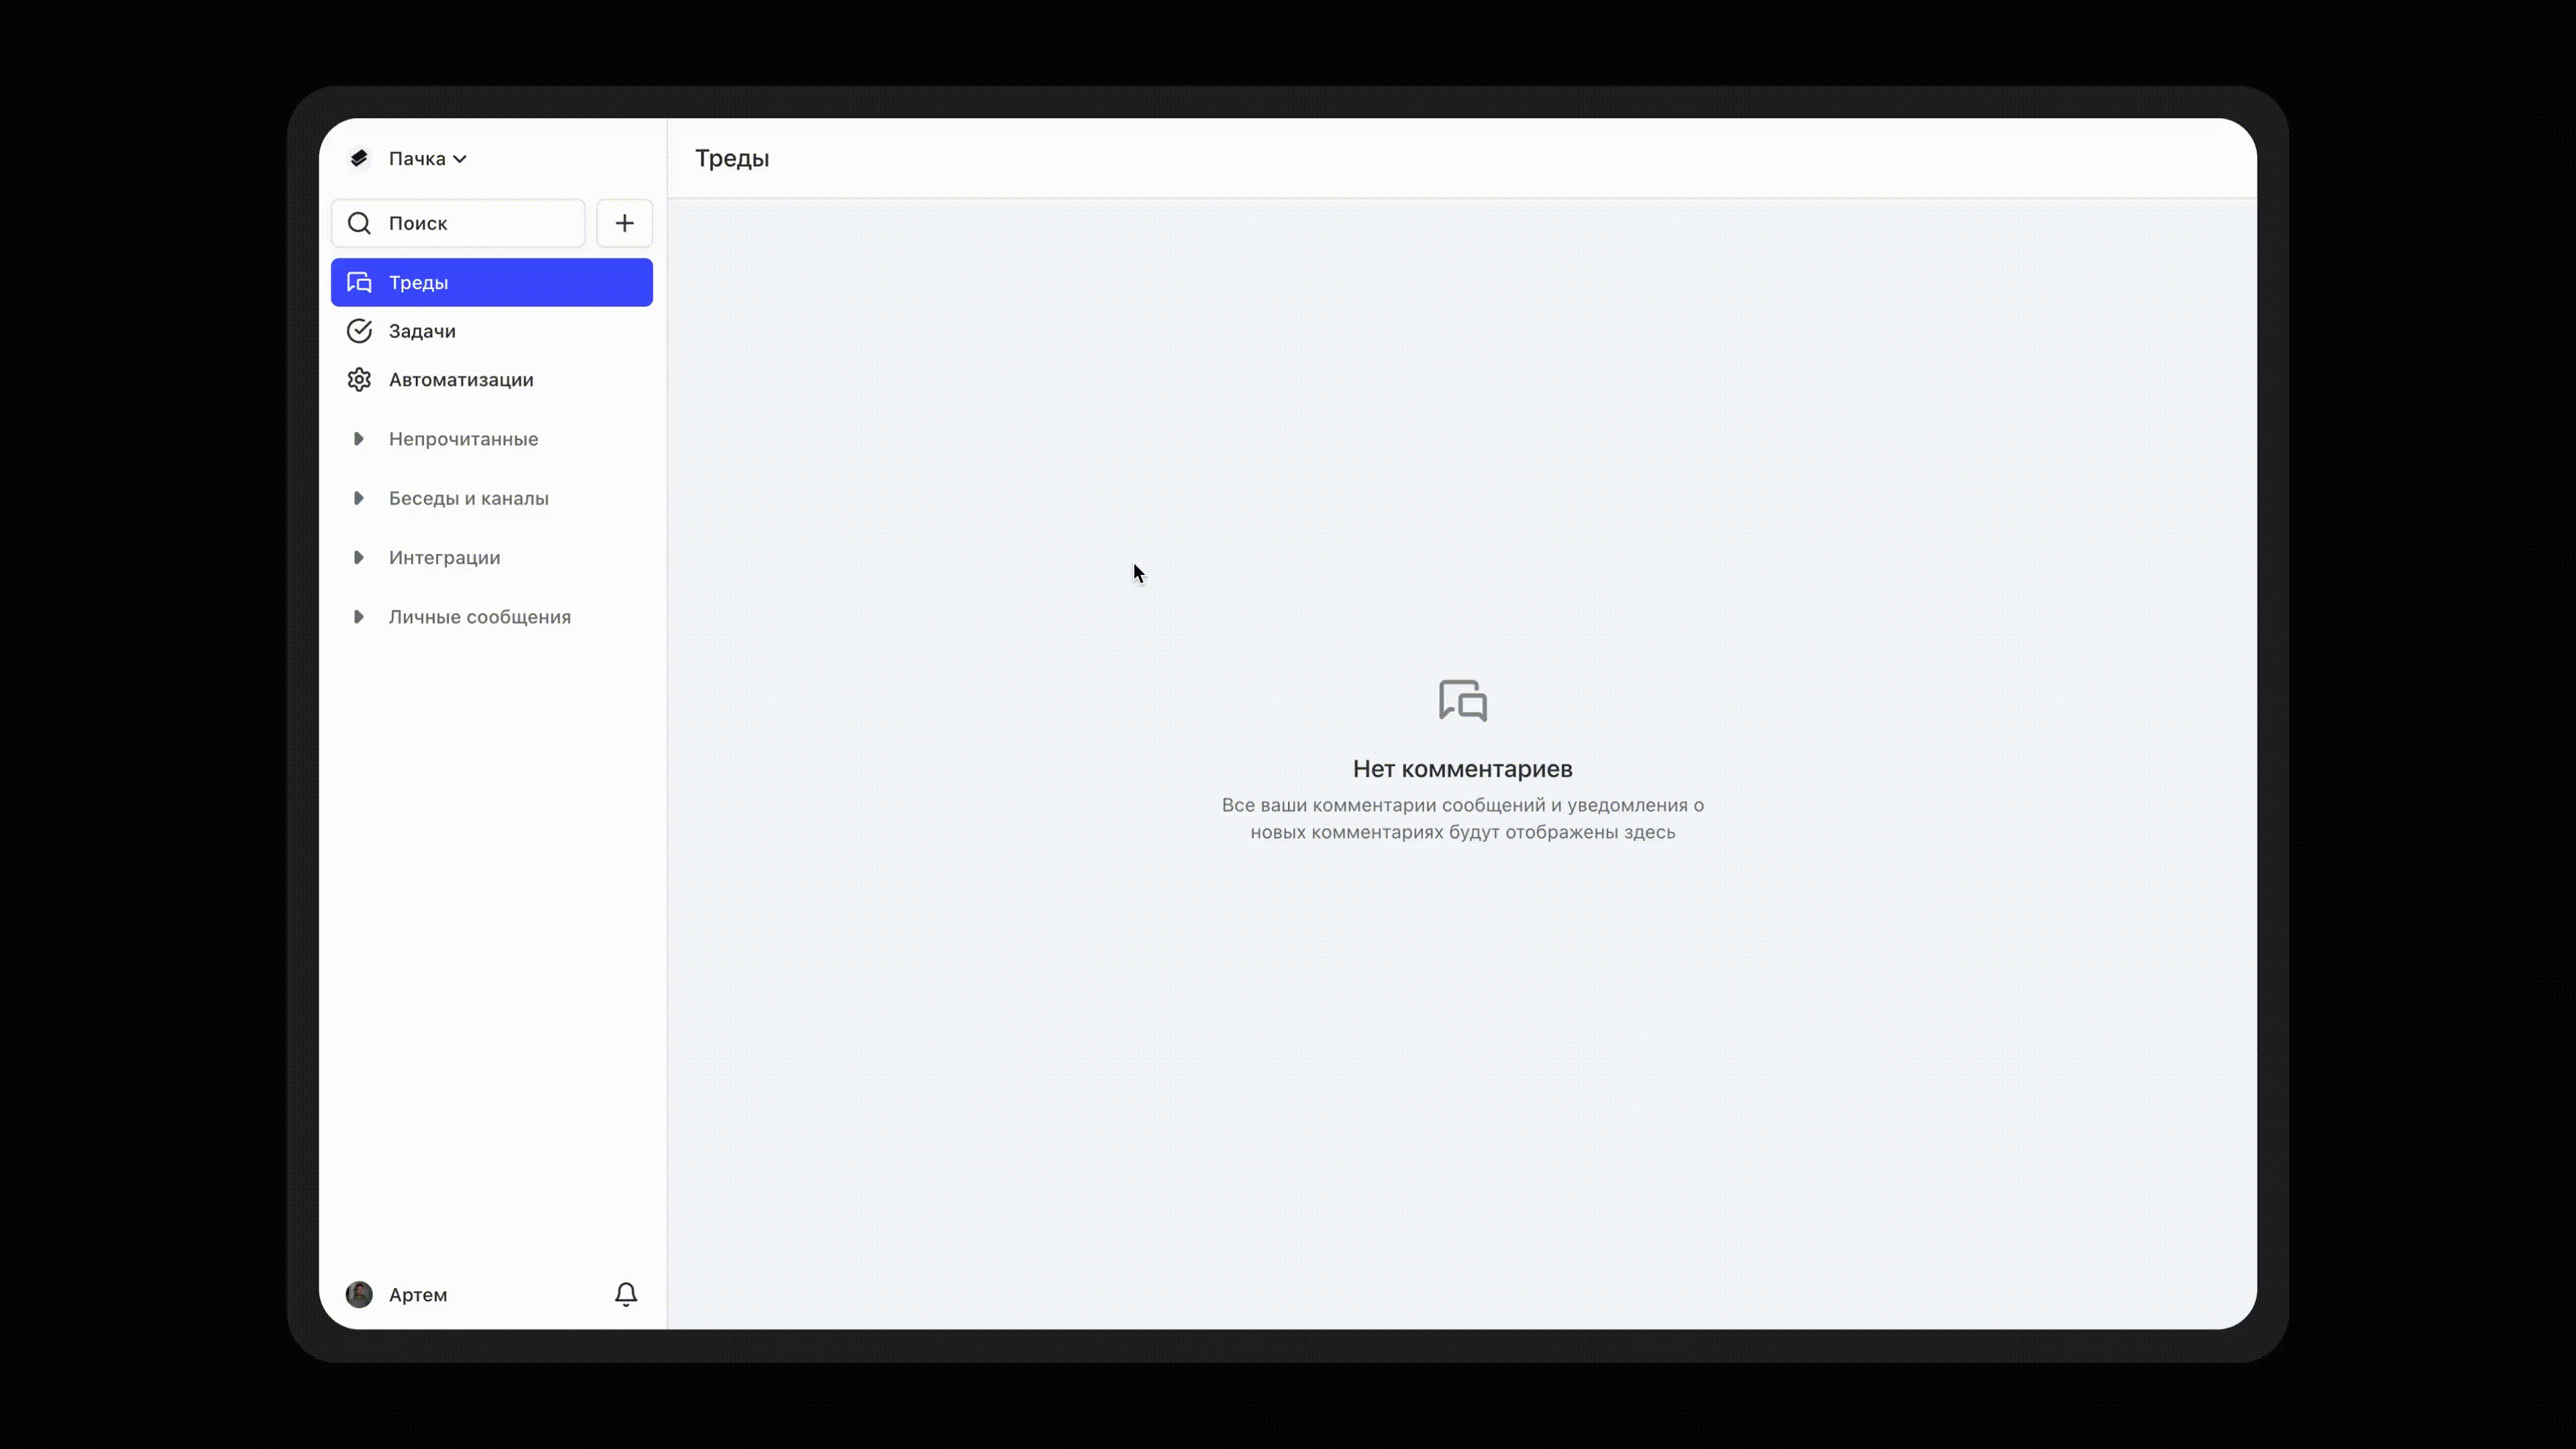Image resolution: width=2576 pixels, height=1449 pixels.
Task: Click the Автоматизации gear icon
Action: click(359, 380)
